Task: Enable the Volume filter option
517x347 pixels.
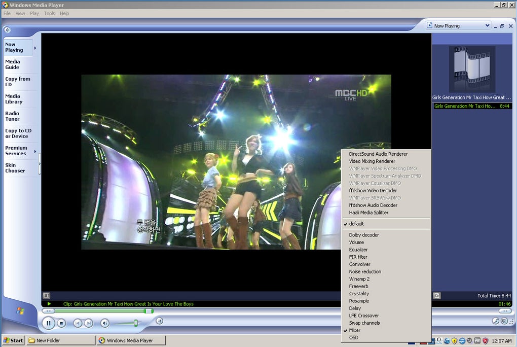Action: (386, 242)
